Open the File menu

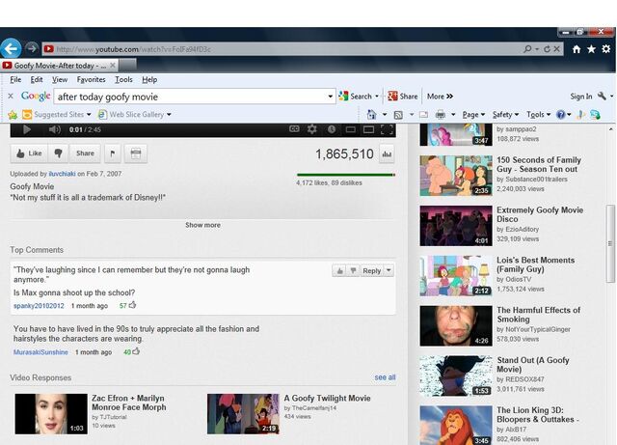click(x=15, y=79)
